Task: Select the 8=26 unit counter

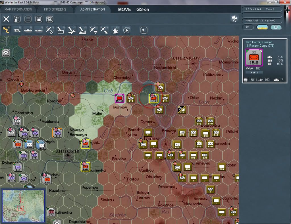Action: (x=6, y=53)
